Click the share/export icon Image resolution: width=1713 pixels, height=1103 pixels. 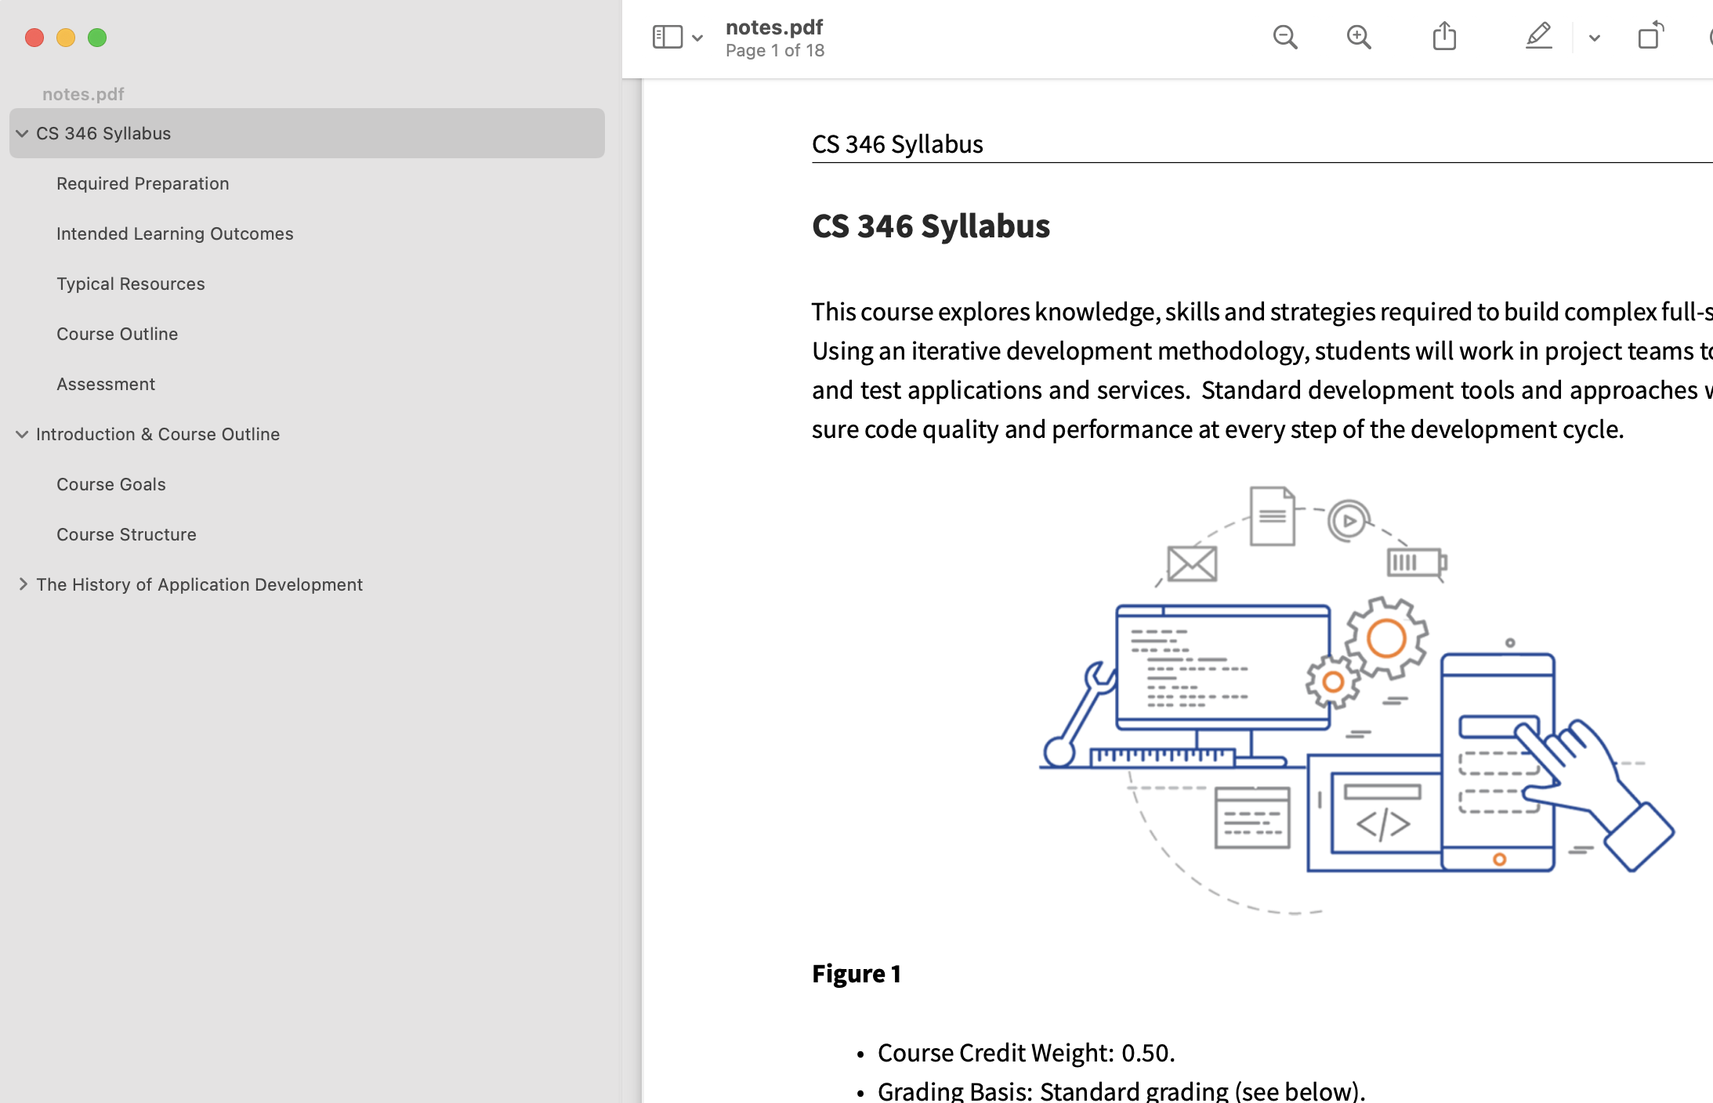(1443, 38)
